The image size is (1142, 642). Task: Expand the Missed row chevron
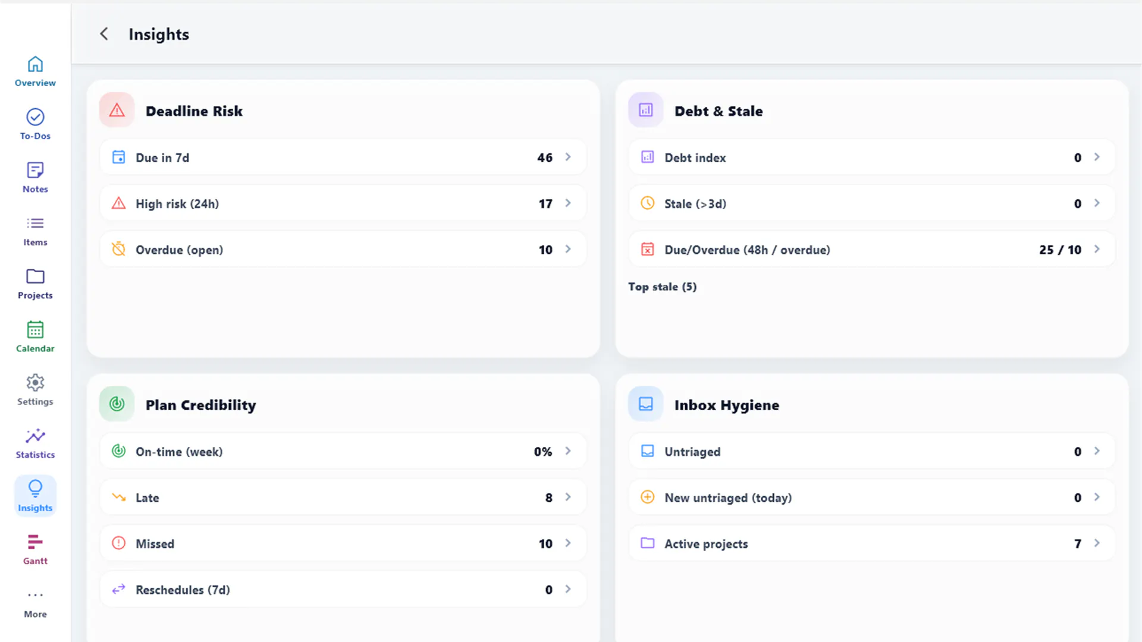568,543
